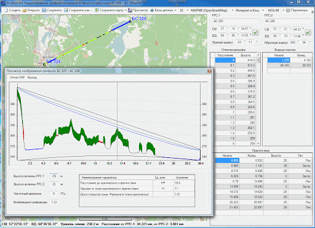The width and height of the screenshot is (315, 228).
Task: Select relief height cell 361.2
Action: coord(245,96)
